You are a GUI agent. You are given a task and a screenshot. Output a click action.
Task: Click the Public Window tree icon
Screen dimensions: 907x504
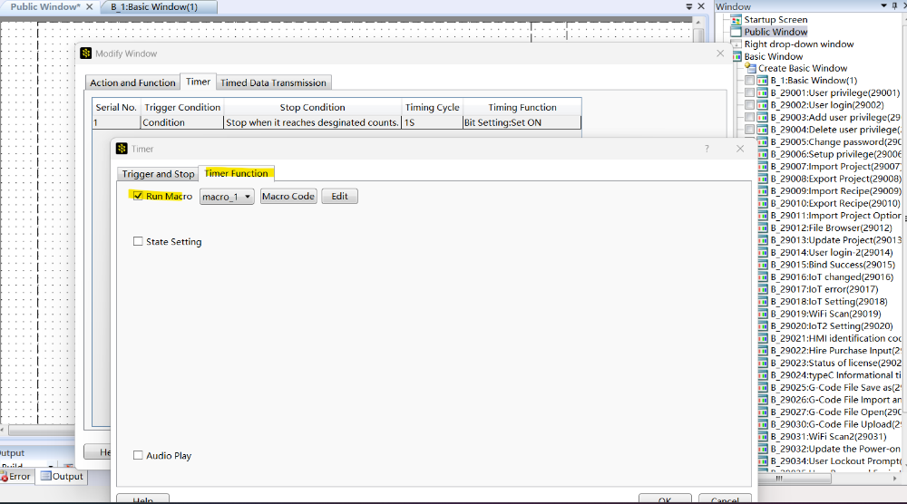tap(736, 32)
